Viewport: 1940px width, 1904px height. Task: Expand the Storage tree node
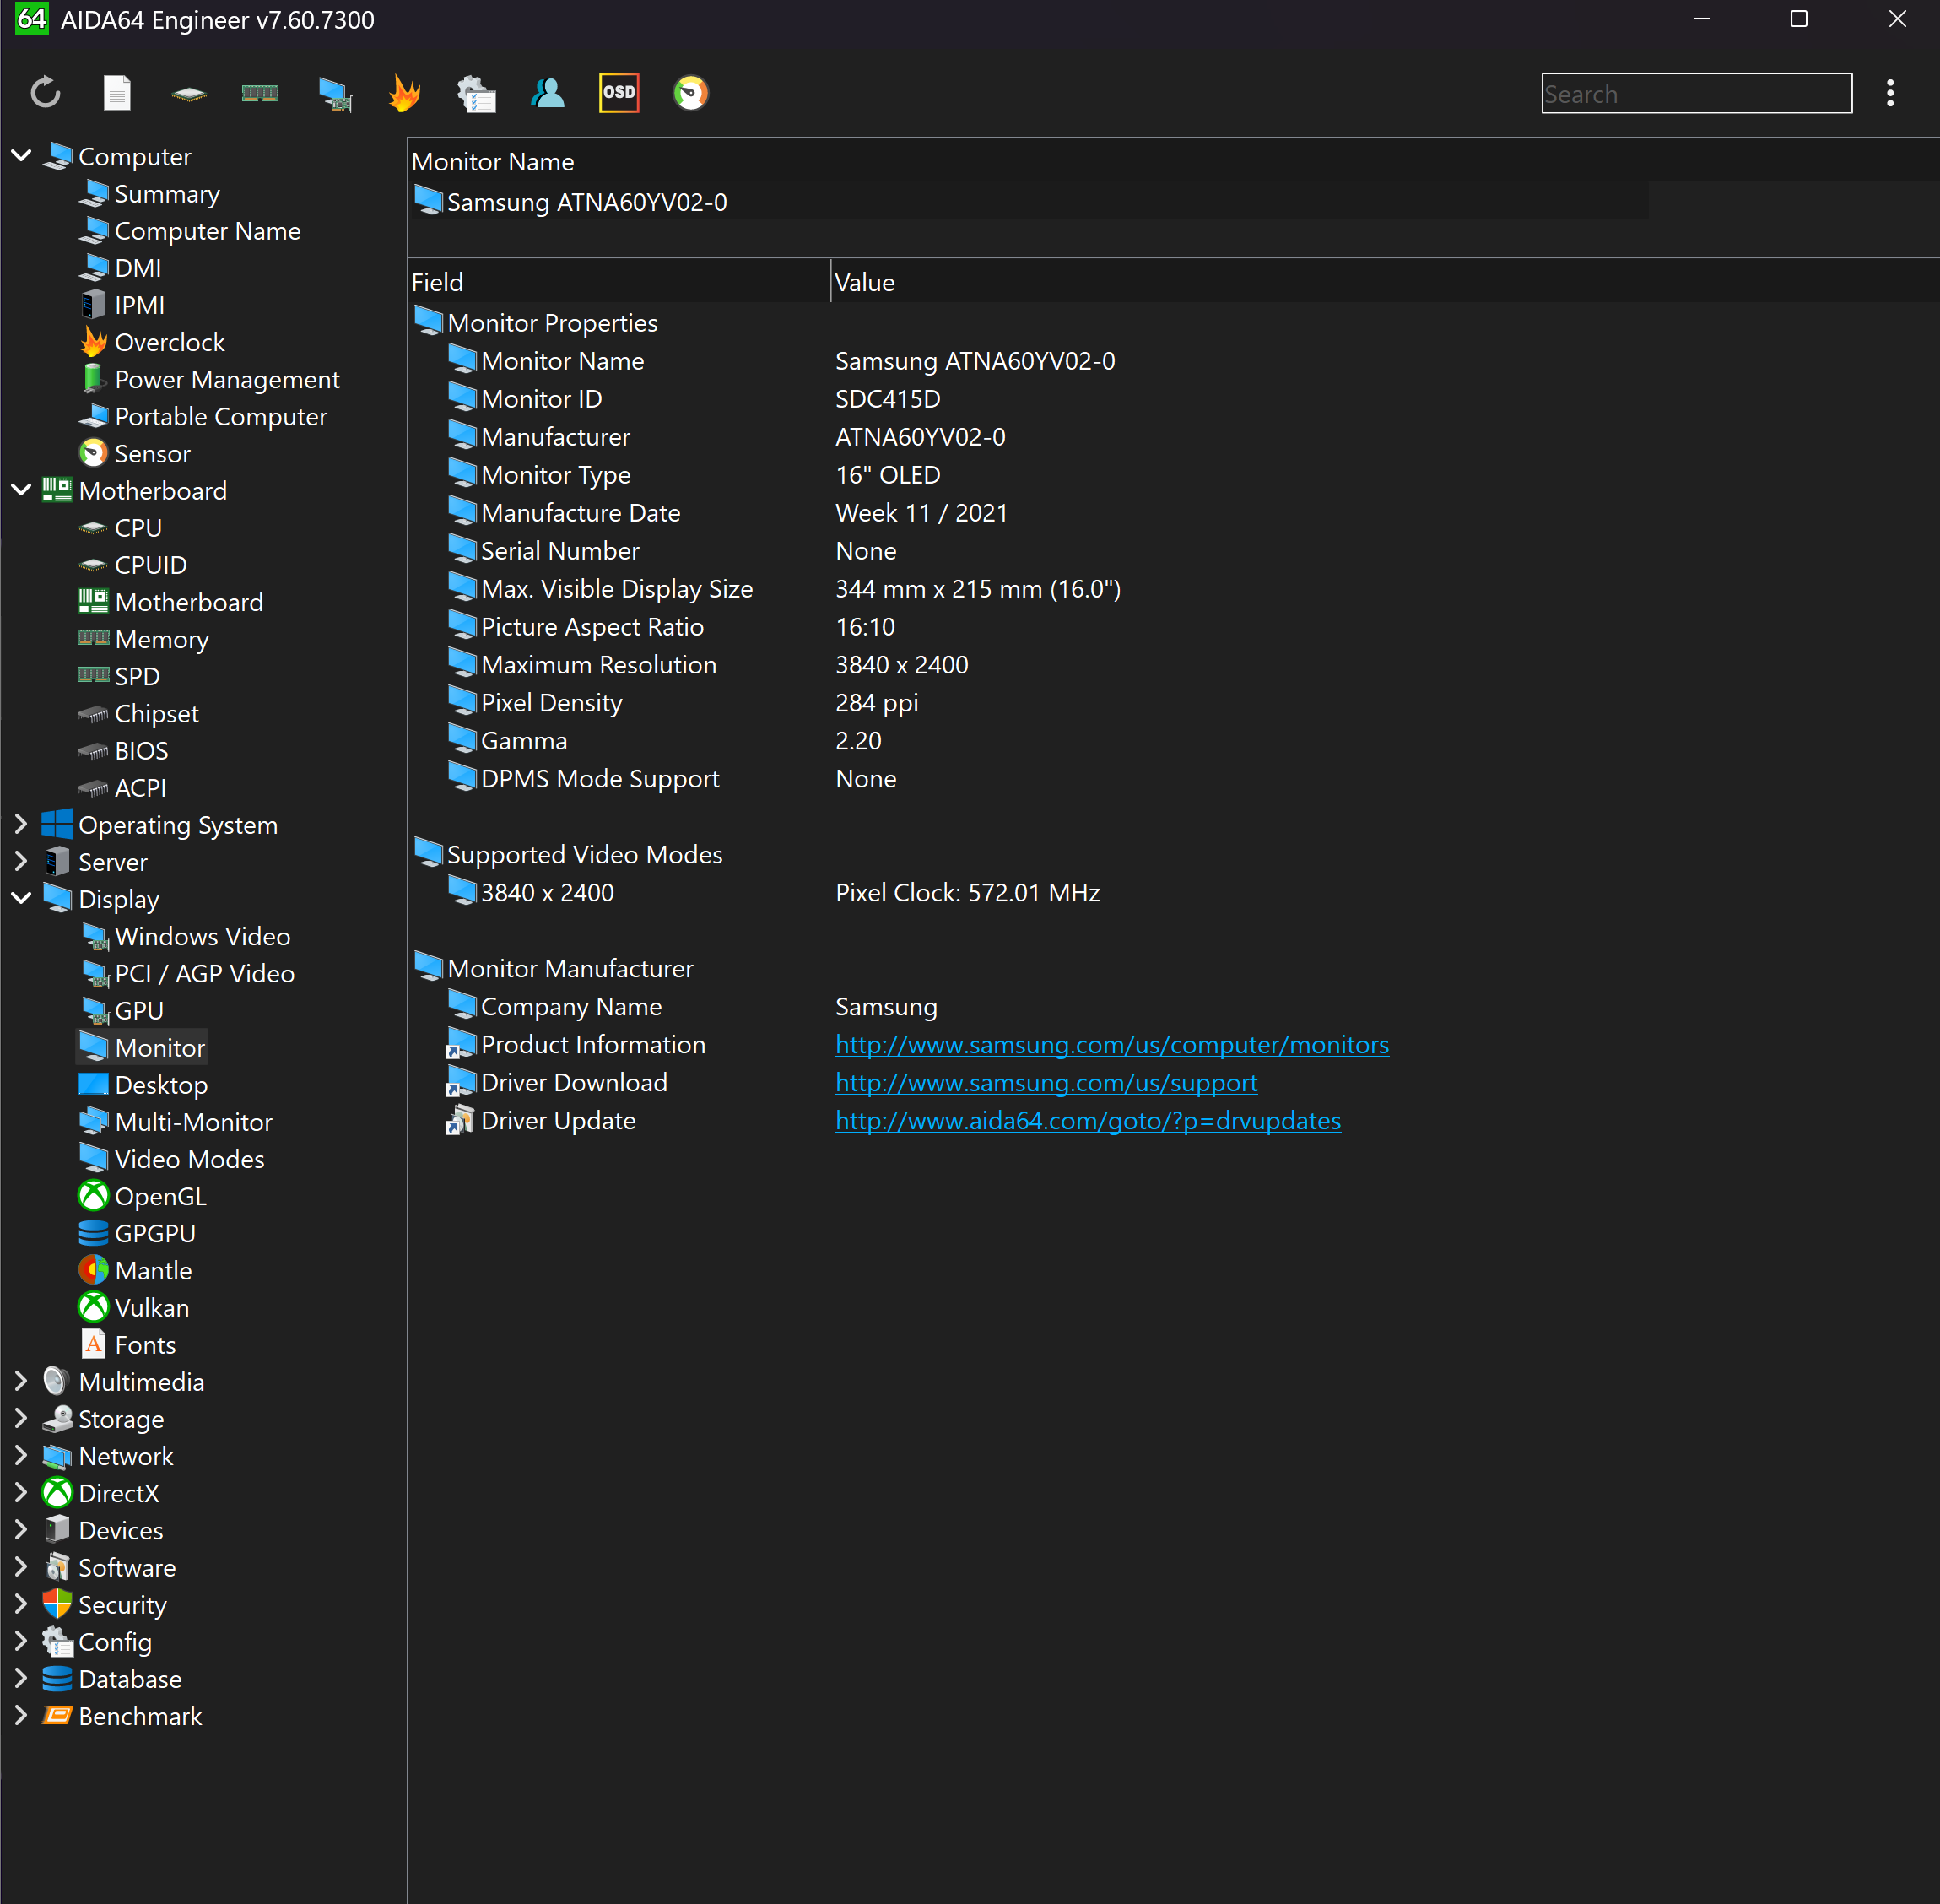(x=21, y=1418)
